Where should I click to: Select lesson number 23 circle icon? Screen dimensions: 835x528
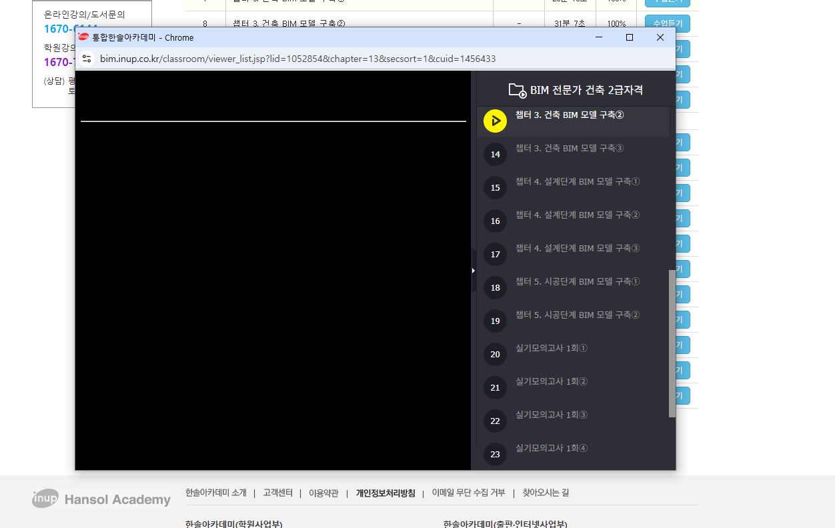tap(495, 454)
